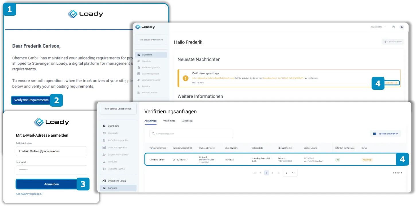Open Standorte in the Hallo Frederik window sidebar
The height and width of the screenshot is (207, 416).
pos(151,61)
